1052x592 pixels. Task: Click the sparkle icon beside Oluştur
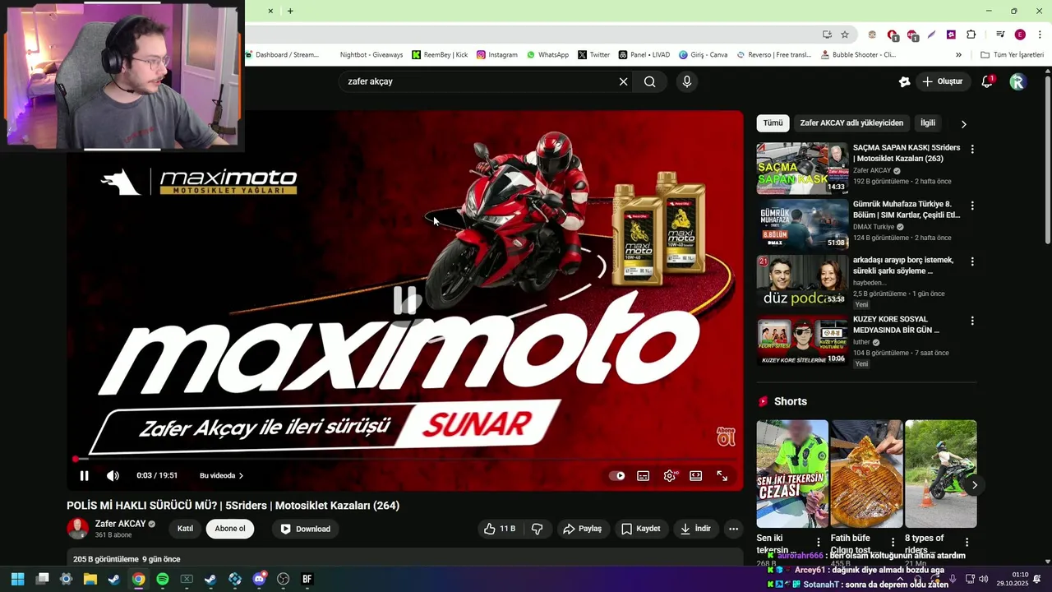(x=904, y=81)
